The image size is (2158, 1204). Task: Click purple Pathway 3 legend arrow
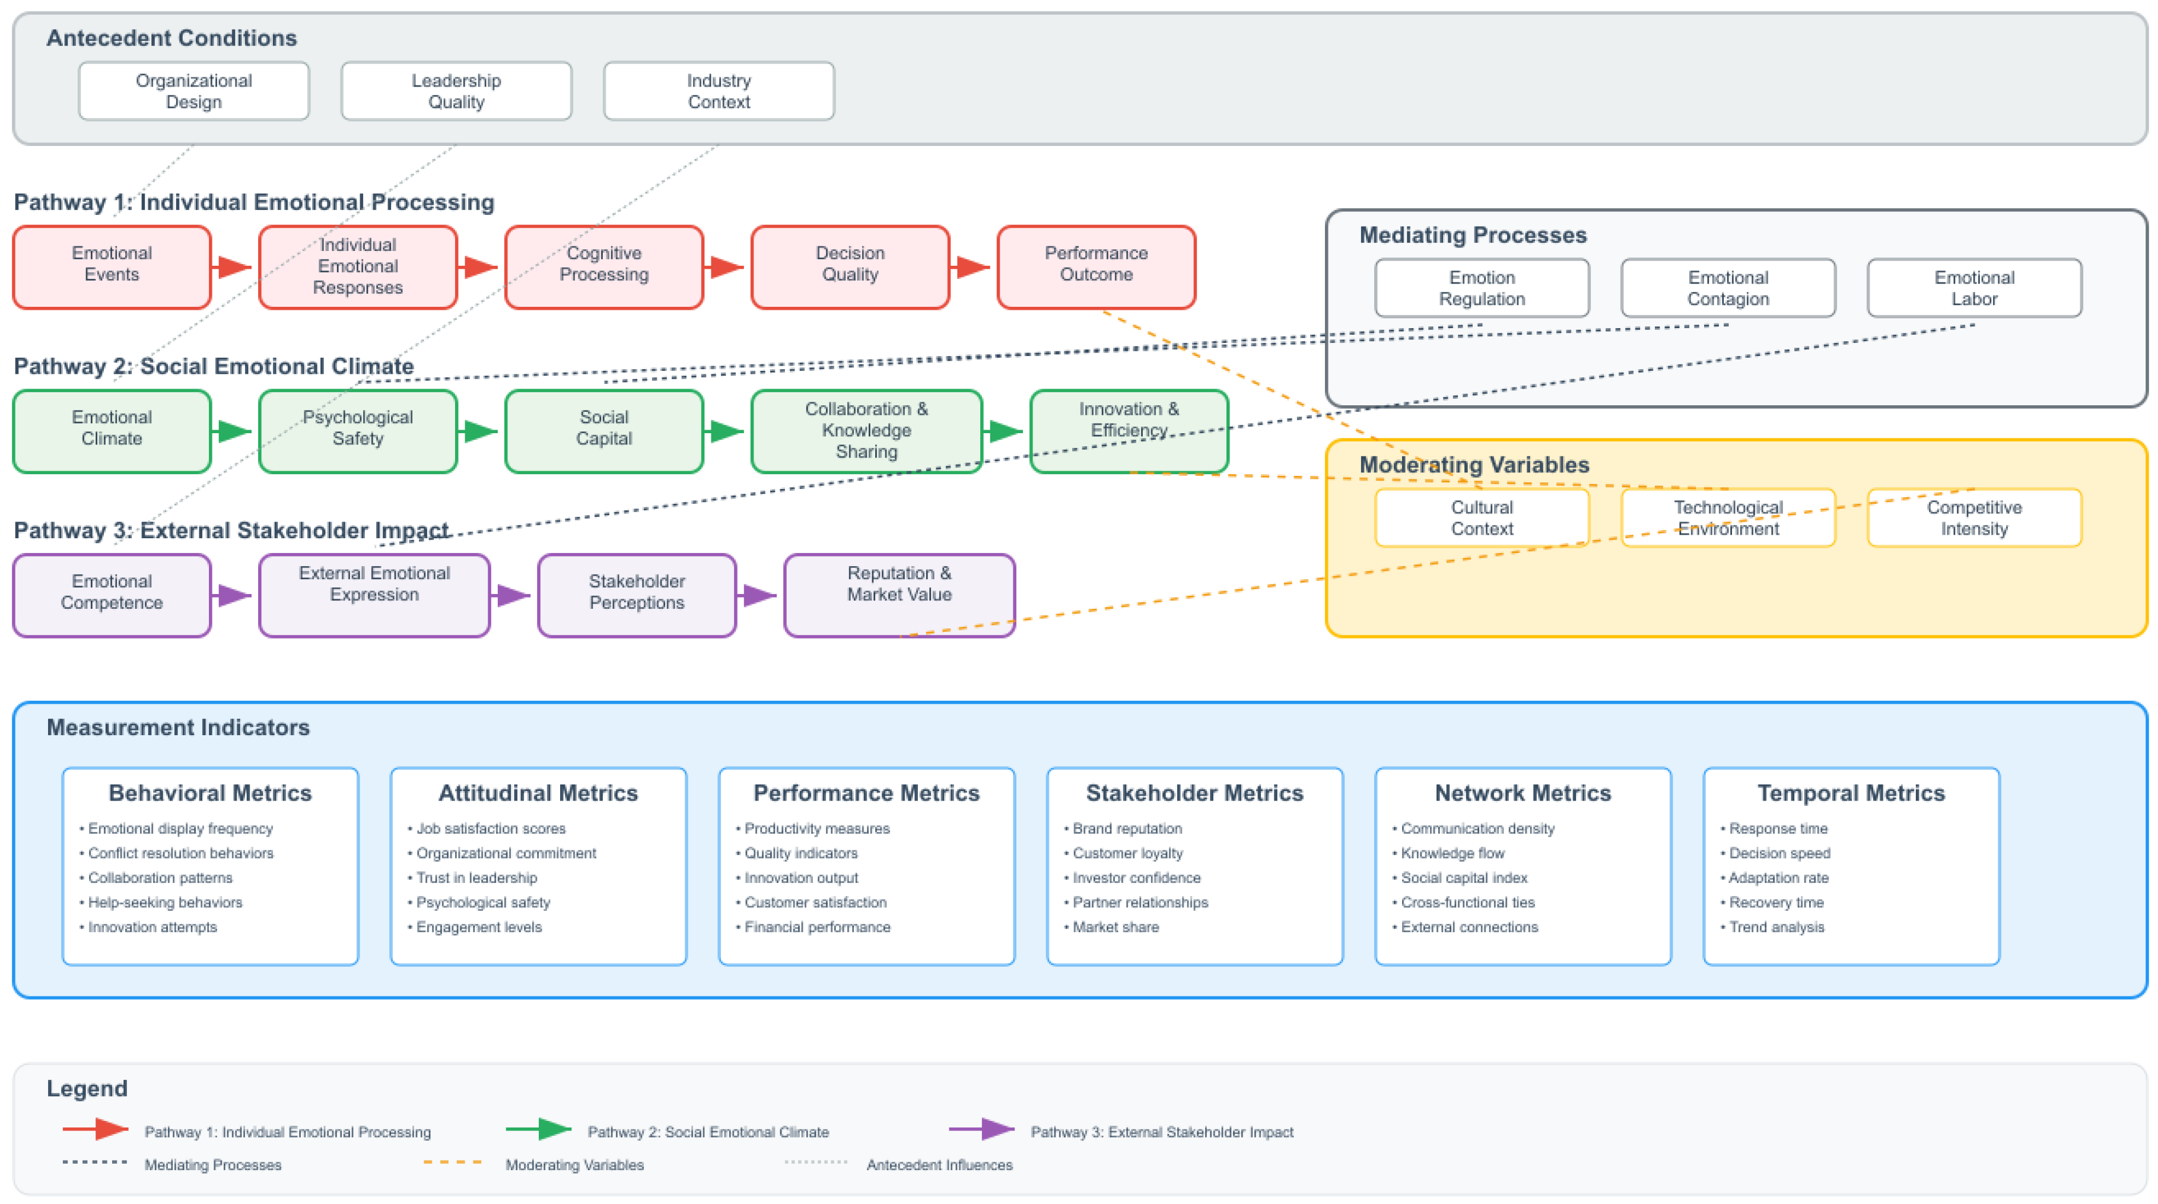tap(982, 1129)
